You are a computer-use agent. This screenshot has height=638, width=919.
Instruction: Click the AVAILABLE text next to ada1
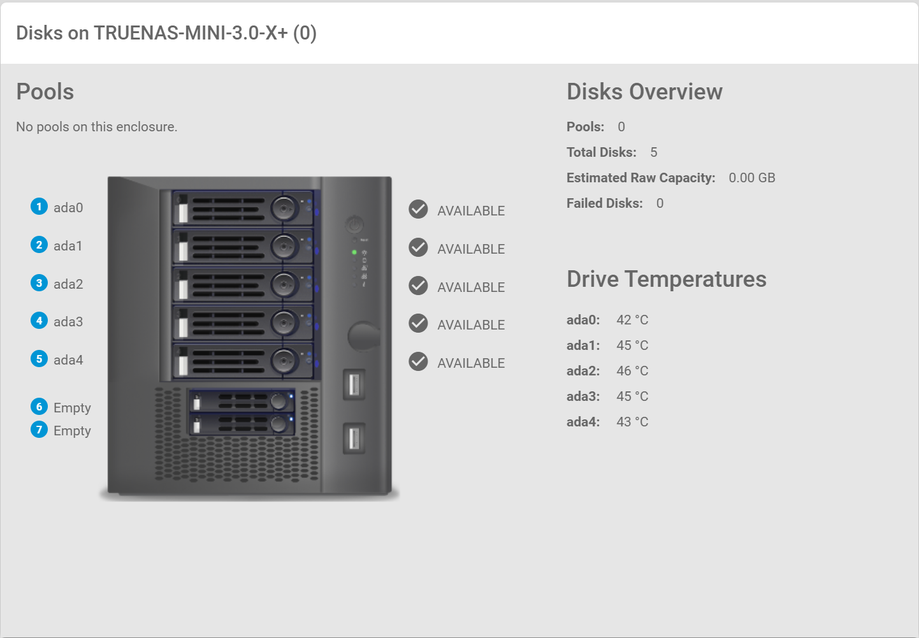click(x=471, y=249)
